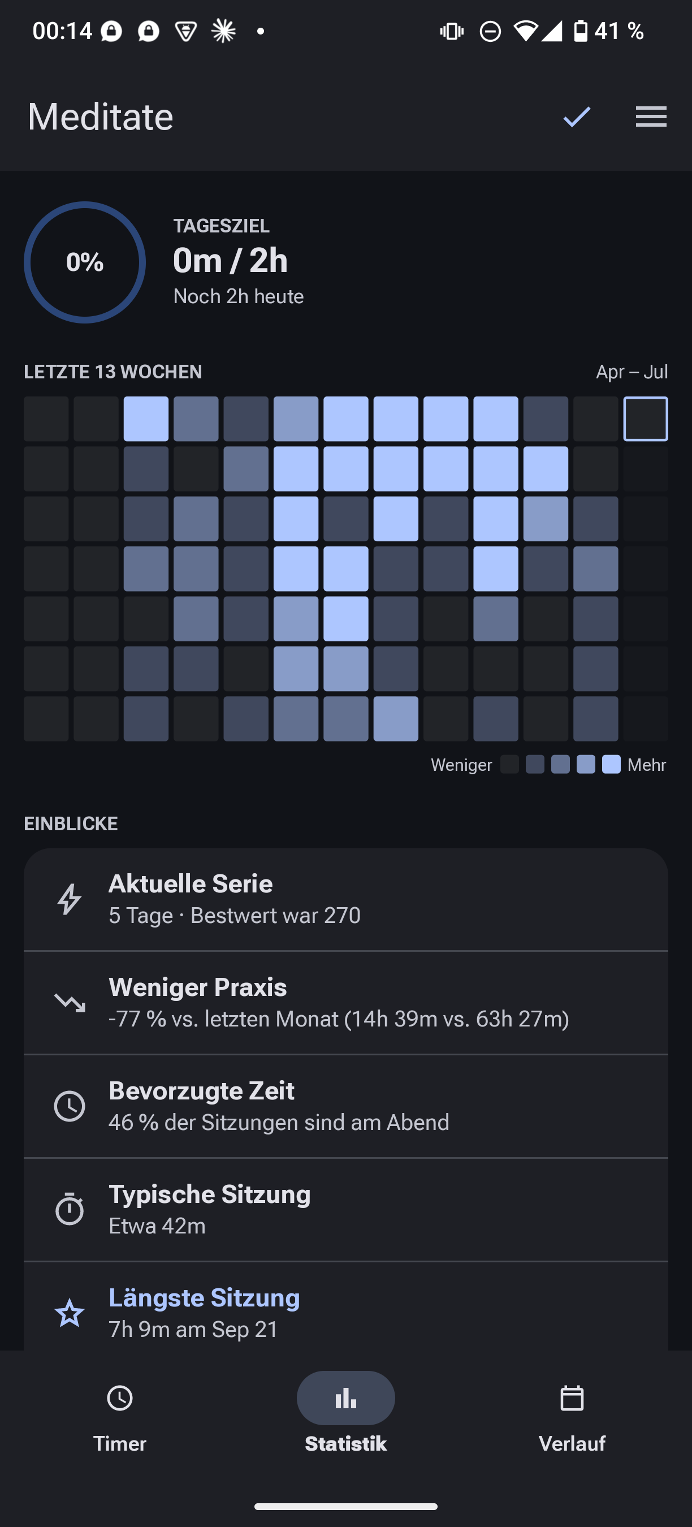Tap the Typische Sitzung row

(x=346, y=1209)
